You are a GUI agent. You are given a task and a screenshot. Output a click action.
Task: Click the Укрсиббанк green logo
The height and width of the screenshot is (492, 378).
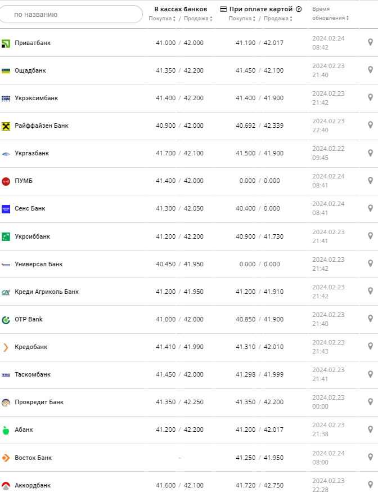point(6,236)
